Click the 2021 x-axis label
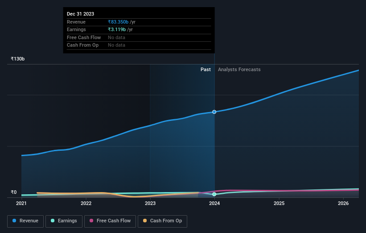The image size is (366, 233). pyautogui.click(x=21, y=203)
